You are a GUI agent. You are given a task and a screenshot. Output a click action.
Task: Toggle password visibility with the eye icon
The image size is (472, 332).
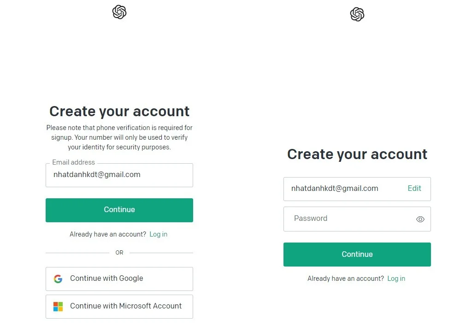click(420, 219)
